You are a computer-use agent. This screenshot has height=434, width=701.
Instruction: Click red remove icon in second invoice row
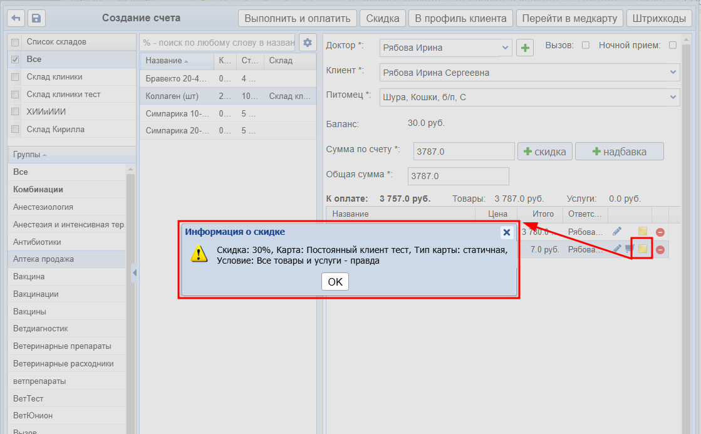[x=660, y=250]
